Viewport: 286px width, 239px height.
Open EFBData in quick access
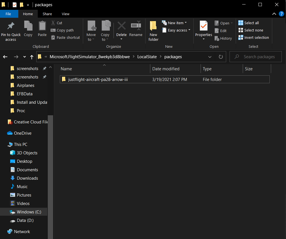click(24, 94)
